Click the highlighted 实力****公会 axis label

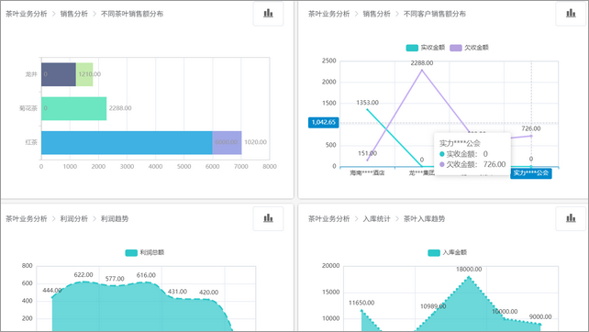click(x=531, y=173)
